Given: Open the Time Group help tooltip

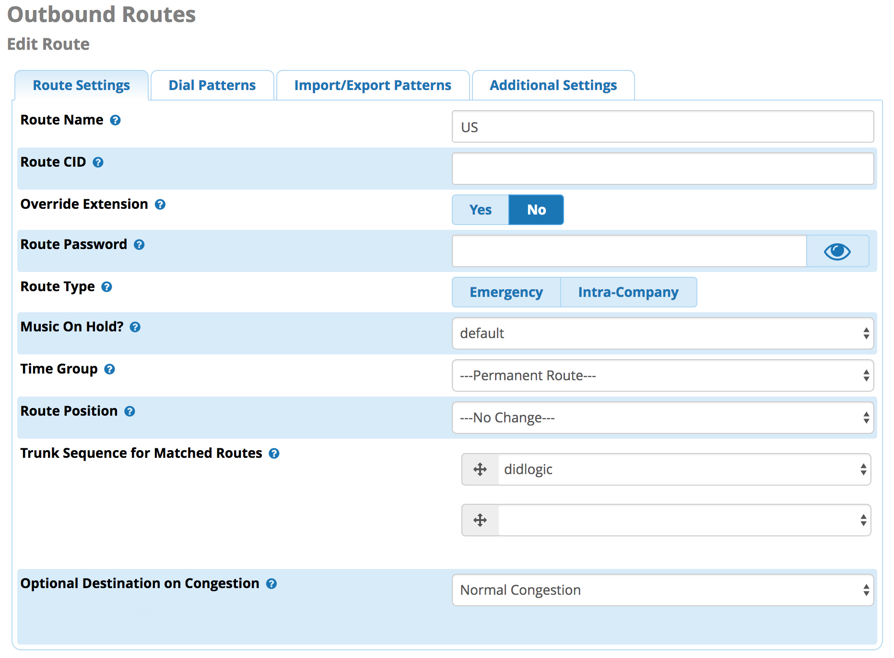Looking at the screenshot, I should (110, 369).
